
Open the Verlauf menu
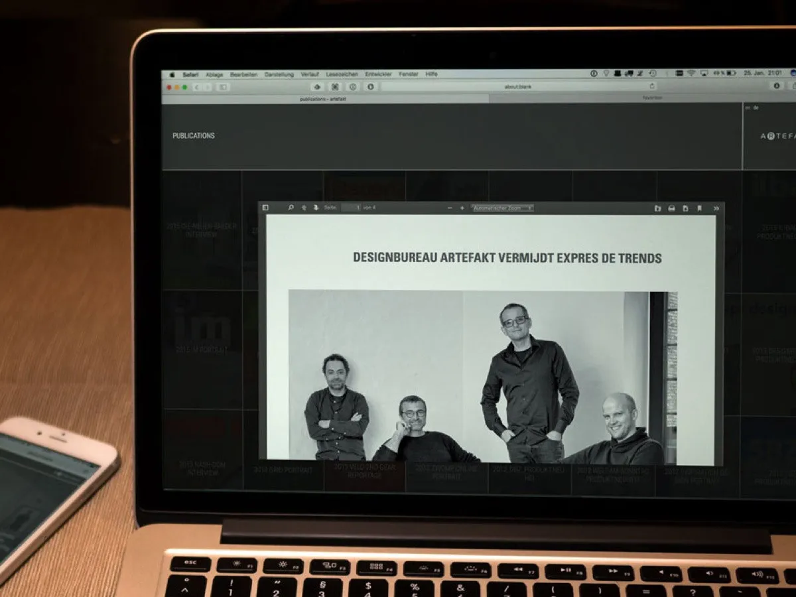pos(310,74)
